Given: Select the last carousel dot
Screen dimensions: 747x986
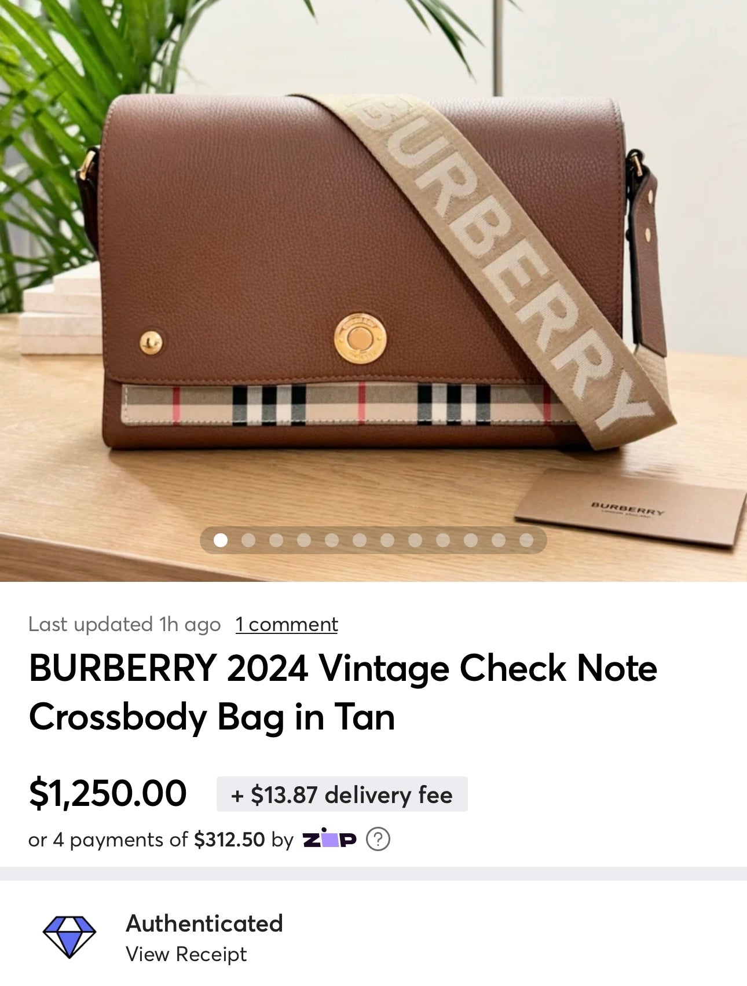Looking at the screenshot, I should coord(526,540).
